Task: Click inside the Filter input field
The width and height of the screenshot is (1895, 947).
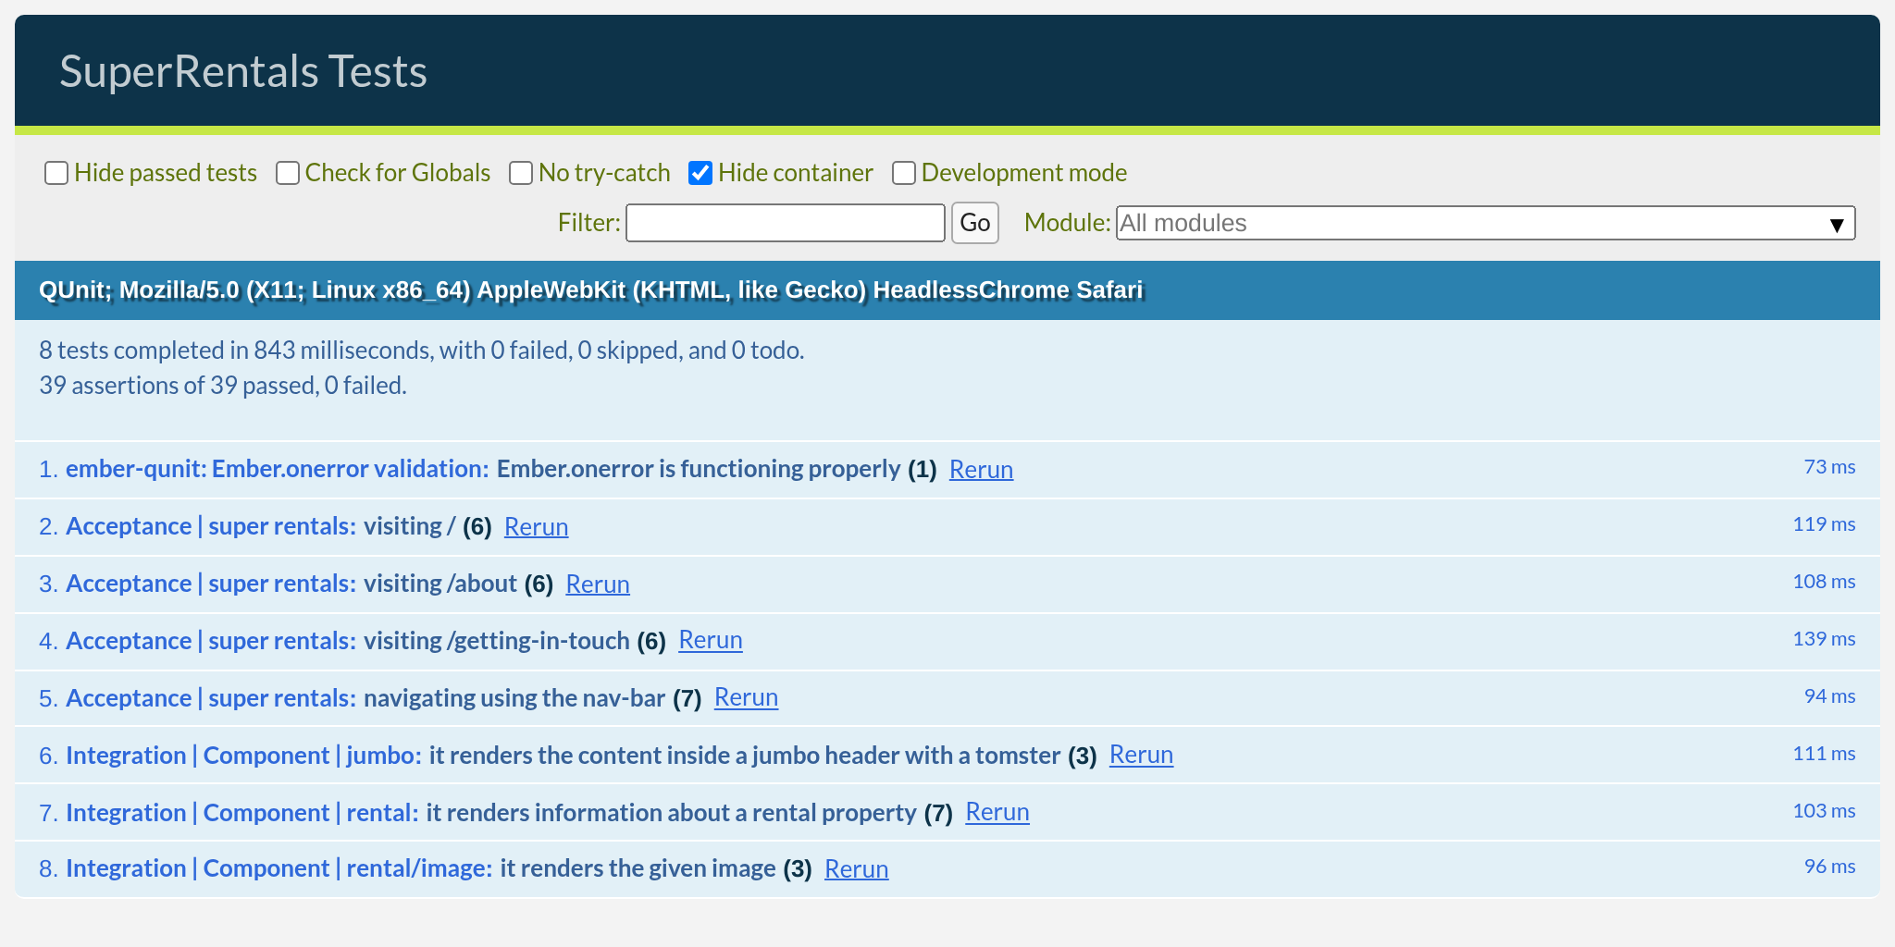Action: (x=785, y=223)
